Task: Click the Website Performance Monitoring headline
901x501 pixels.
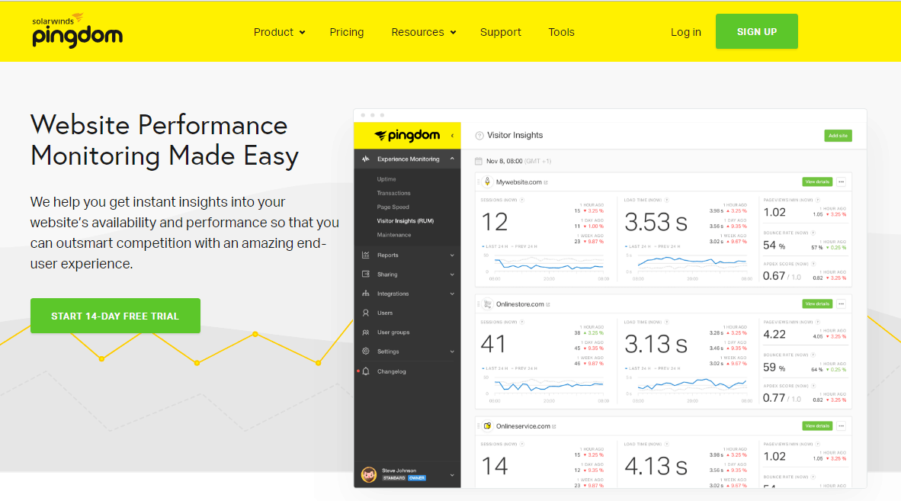Action: click(x=165, y=140)
